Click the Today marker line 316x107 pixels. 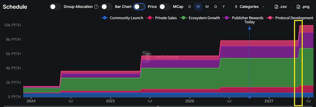250,62
